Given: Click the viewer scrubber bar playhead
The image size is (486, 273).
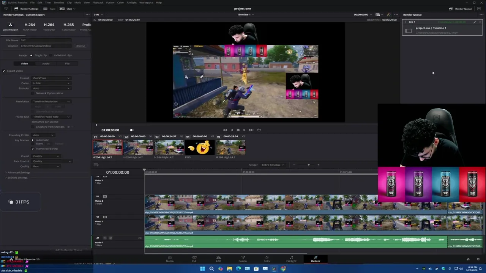Looking at the screenshot, I should pos(96,125).
